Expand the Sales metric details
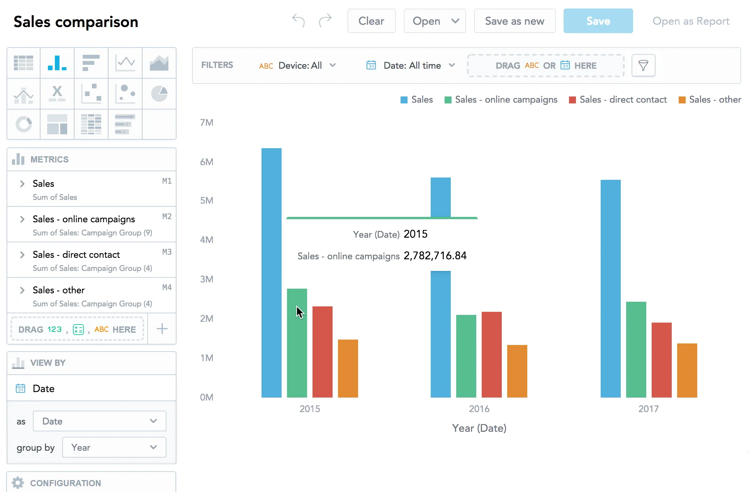The width and height of the screenshot is (749, 492). click(x=22, y=184)
